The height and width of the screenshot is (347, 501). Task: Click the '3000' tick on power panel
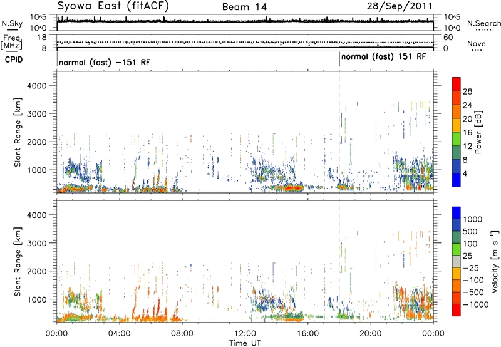coord(36,114)
